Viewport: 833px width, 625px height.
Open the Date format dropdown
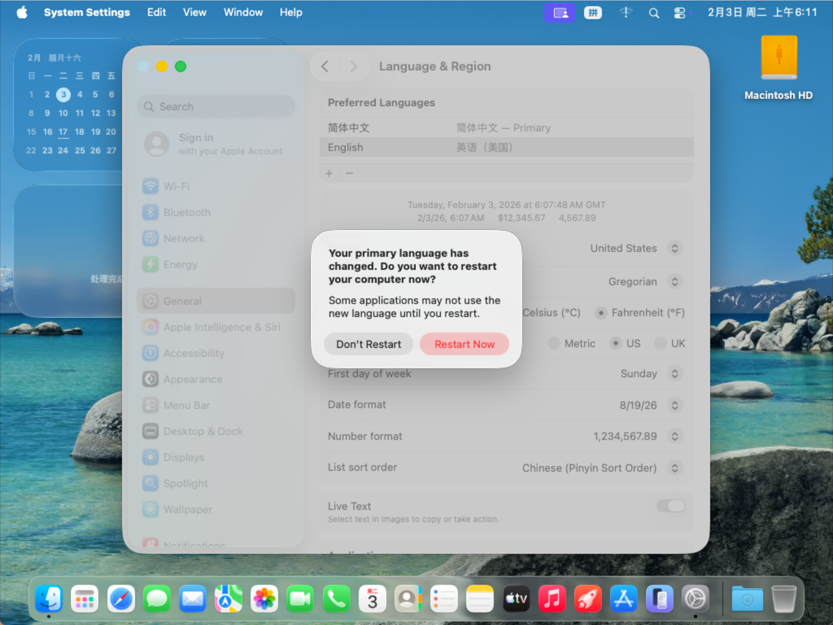(674, 405)
